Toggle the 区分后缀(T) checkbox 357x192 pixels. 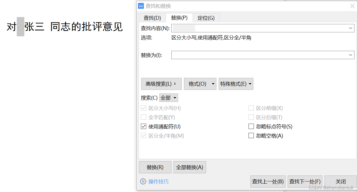tap(251, 117)
